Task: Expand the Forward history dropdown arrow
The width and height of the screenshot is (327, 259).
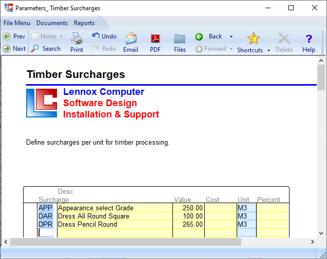Action: (x=232, y=49)
